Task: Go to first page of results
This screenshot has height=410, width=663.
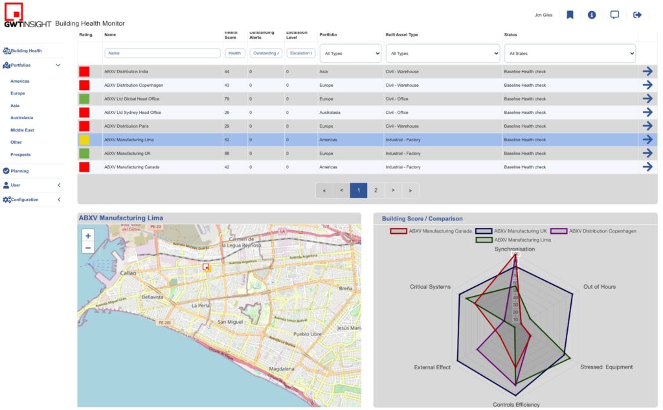Action: click(x=324, y=190)
